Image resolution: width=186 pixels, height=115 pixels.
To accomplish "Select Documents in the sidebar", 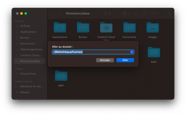I will click(29, 44).
